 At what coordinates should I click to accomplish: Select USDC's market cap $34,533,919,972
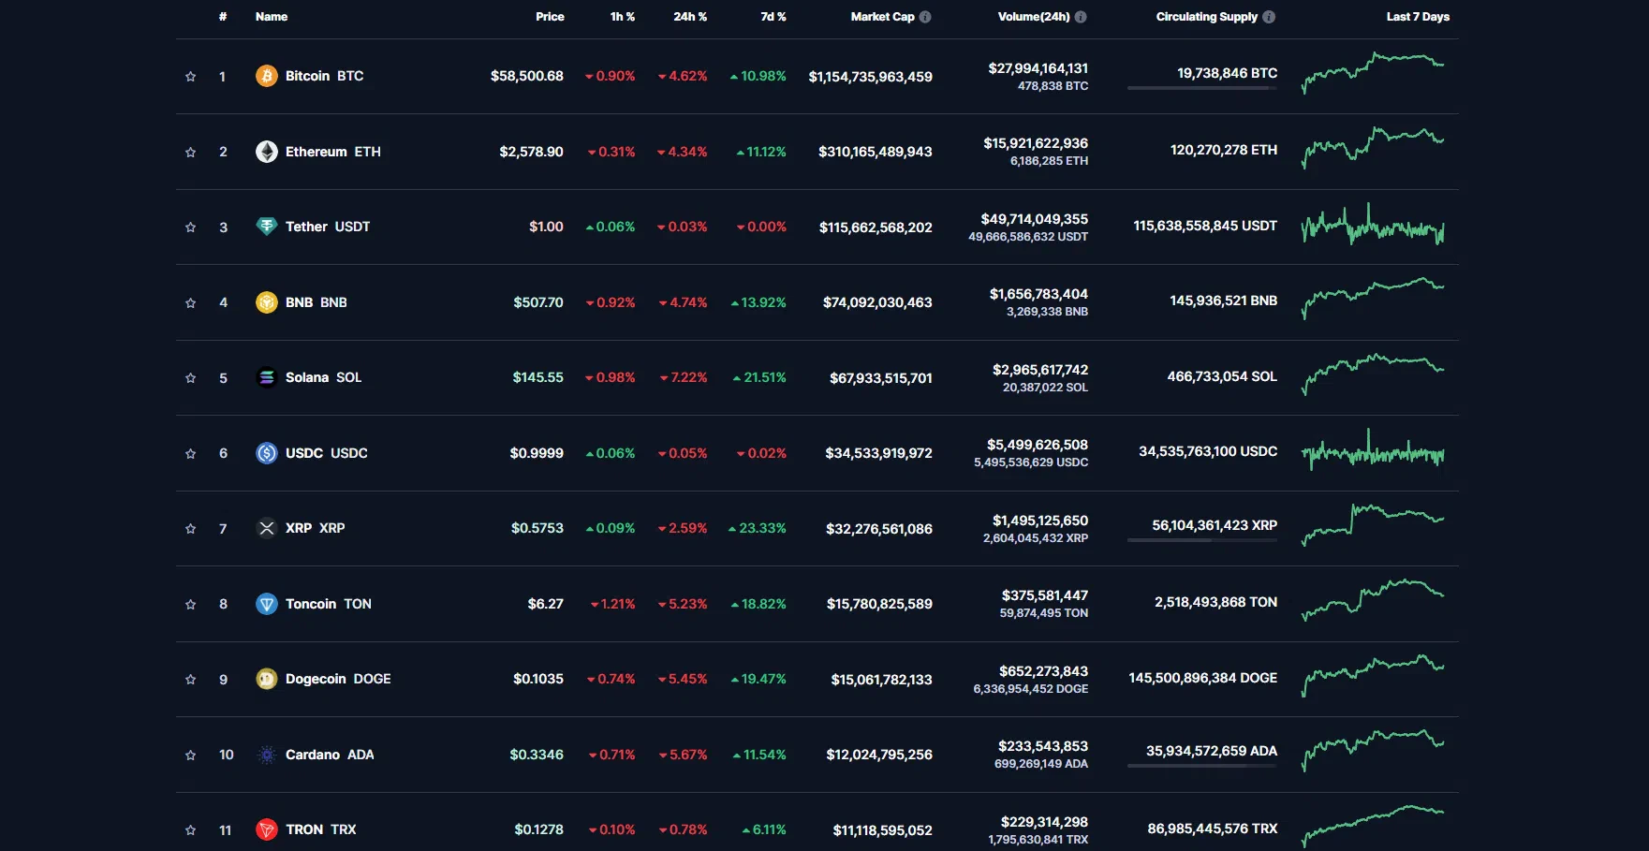879,453
